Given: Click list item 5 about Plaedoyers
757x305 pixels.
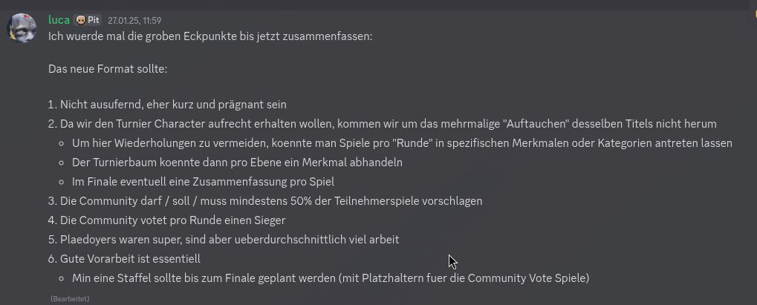Looking at the screenshot, I should click(x=229, y=240).
